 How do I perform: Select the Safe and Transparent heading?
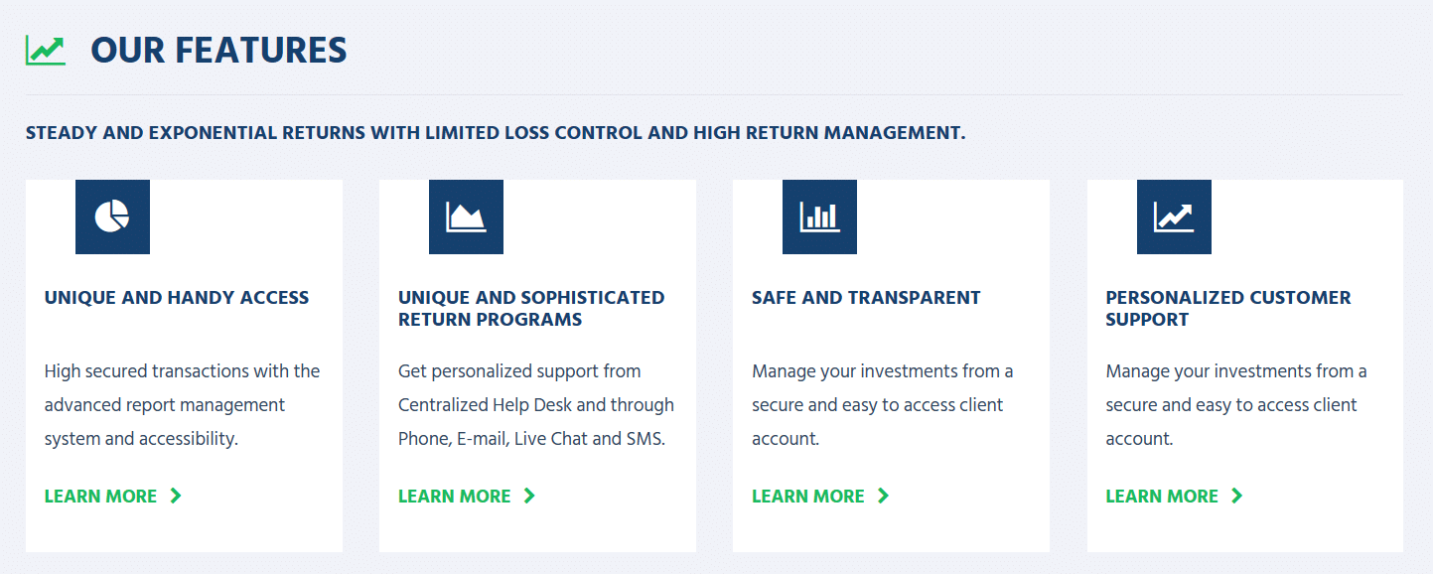pyautogui.click(x=866, y=298)
